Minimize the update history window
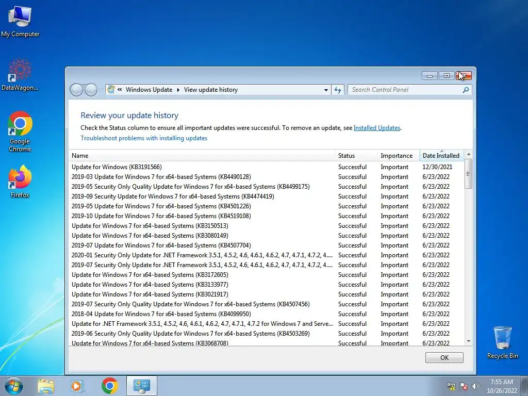This screenshot has height=396, width=528. [x=430, y=76]
